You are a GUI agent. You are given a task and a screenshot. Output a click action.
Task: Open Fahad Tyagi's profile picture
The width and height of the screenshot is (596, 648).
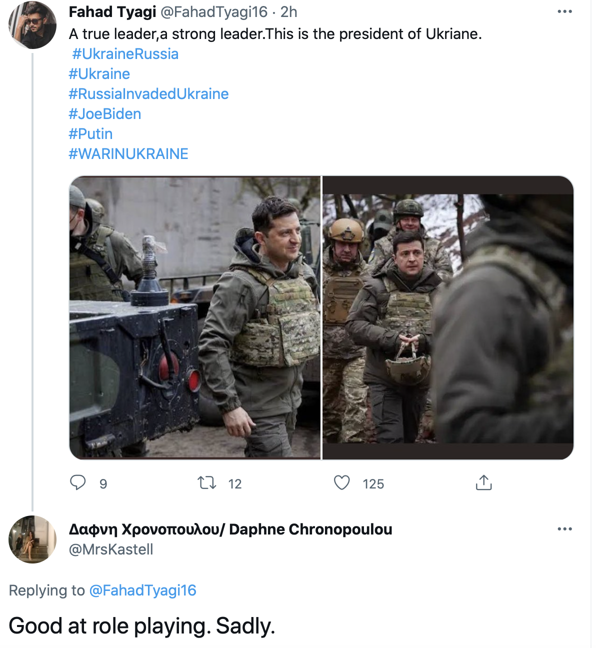(x=32, y=25)
